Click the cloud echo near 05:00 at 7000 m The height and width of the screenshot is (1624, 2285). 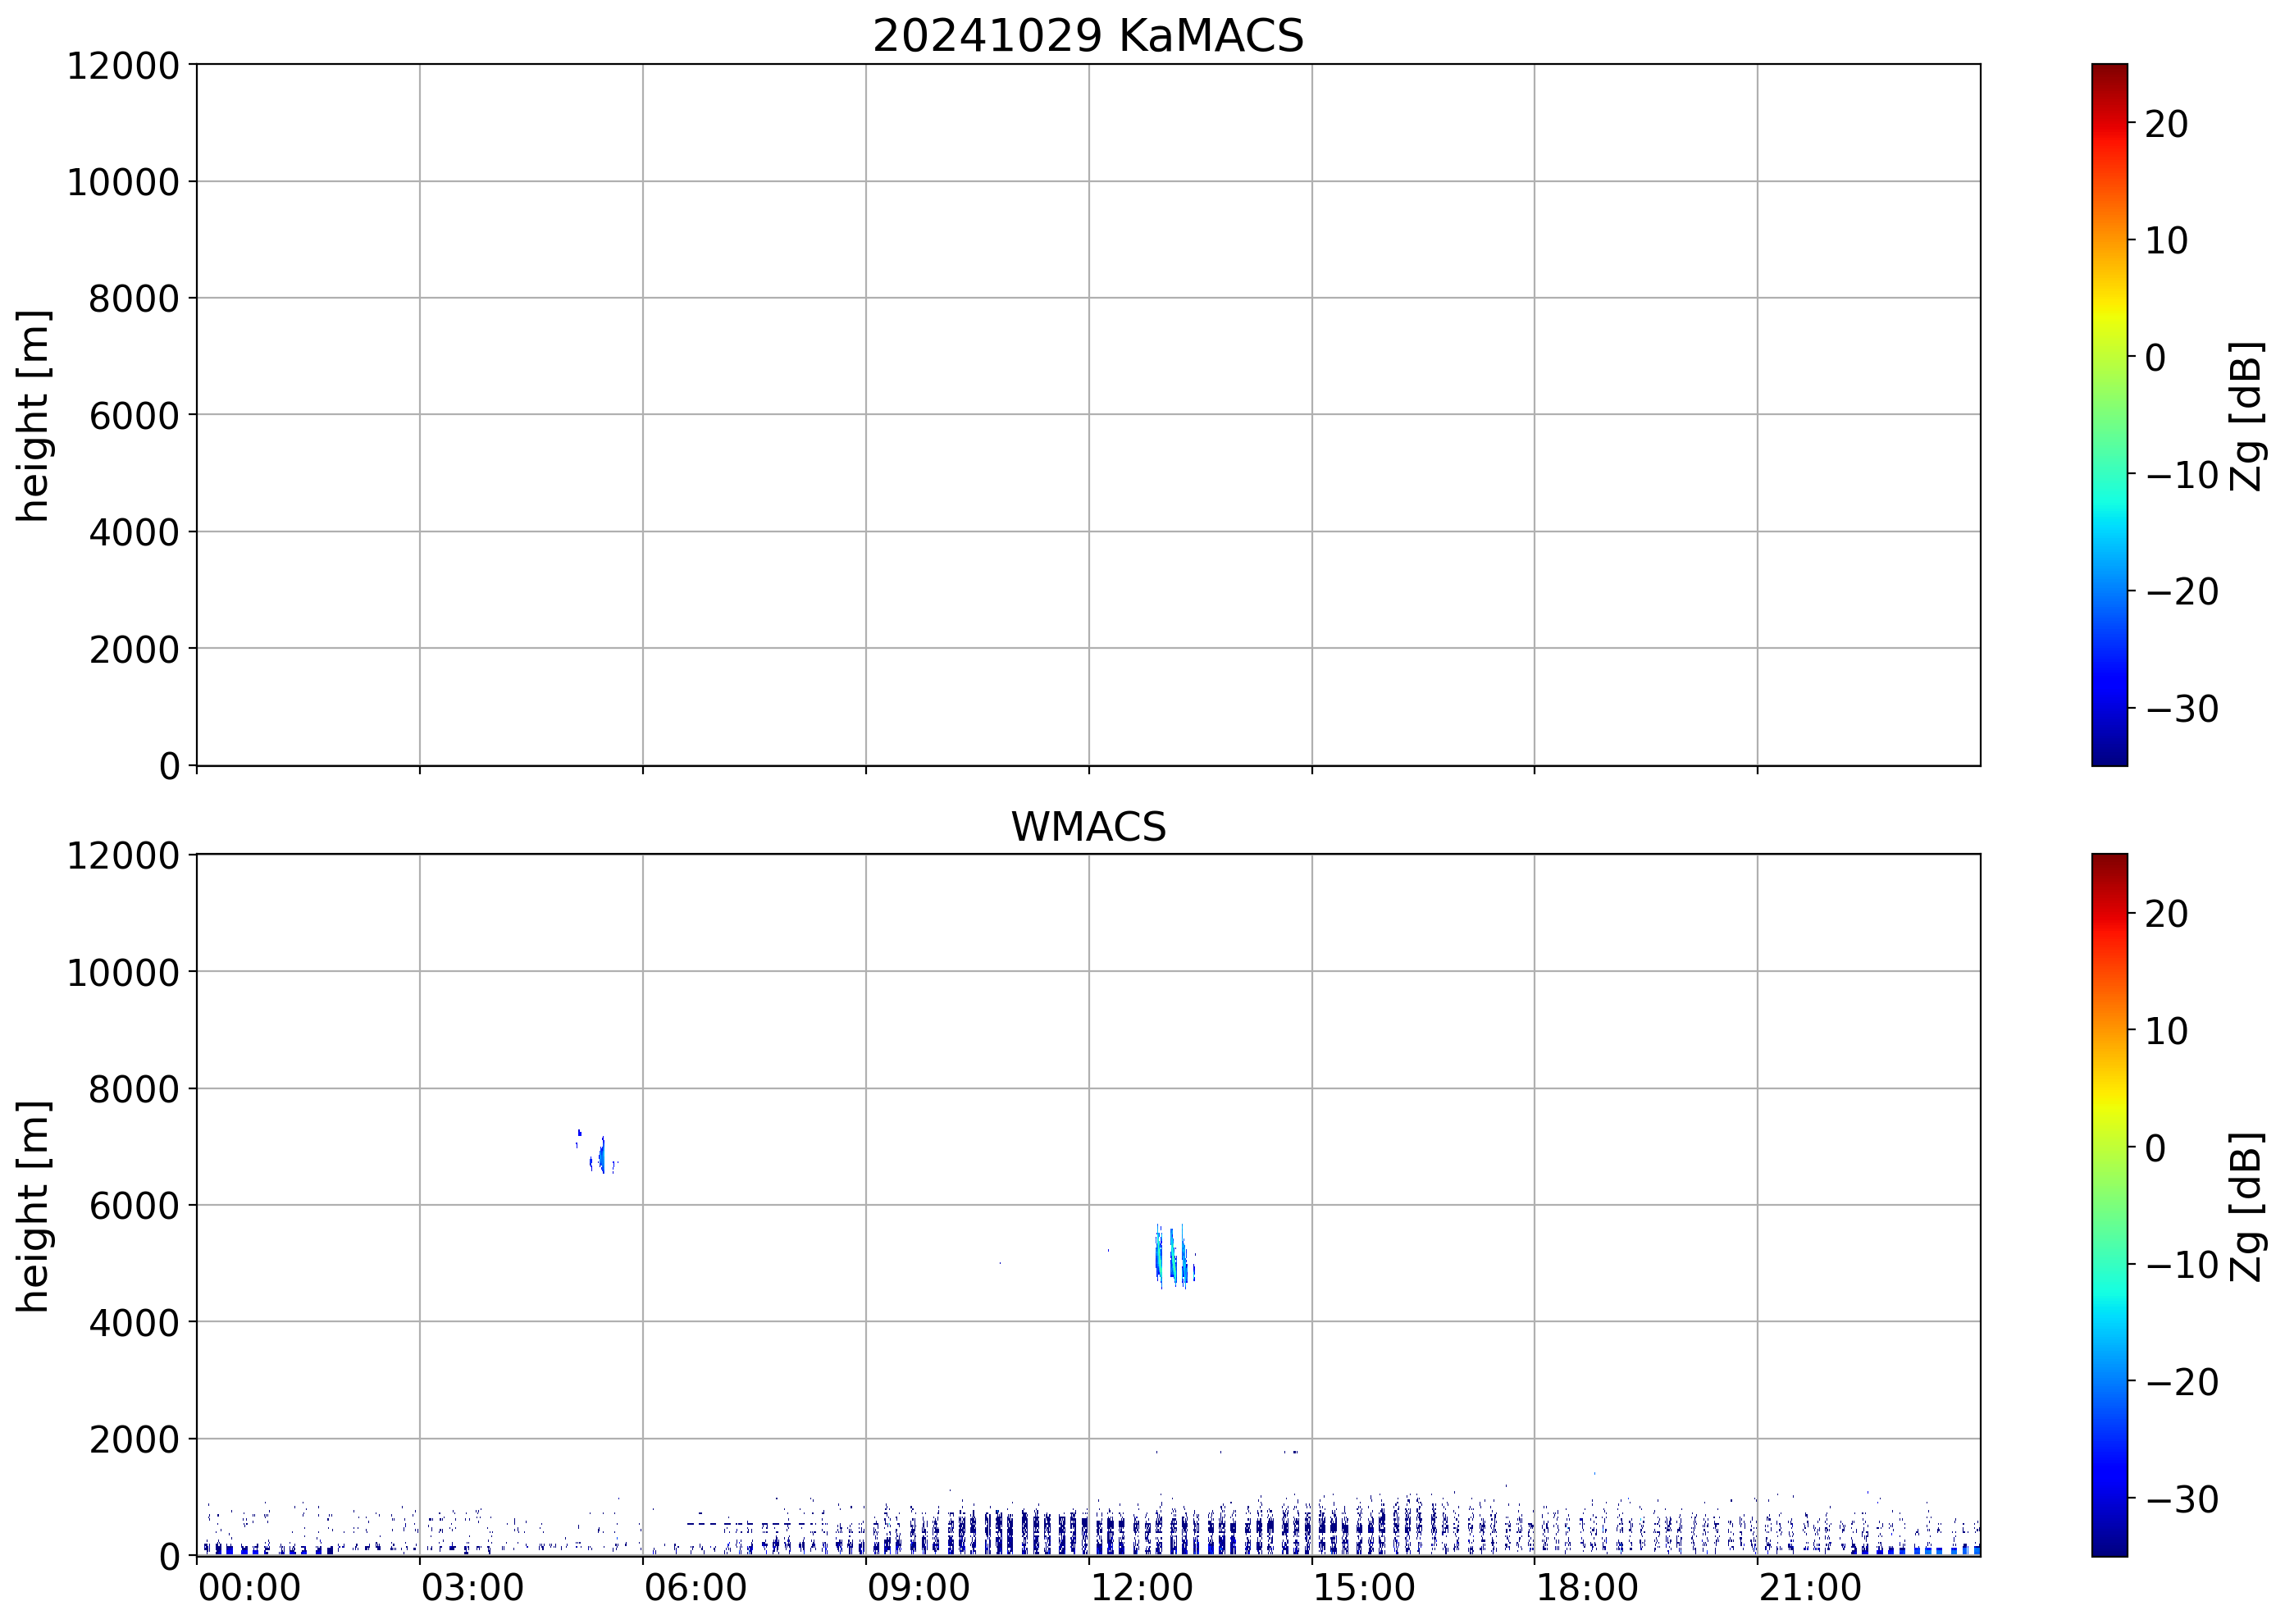(x=601, y=1157)
